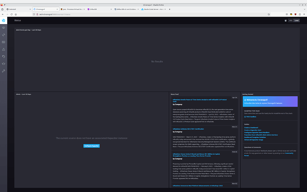Go back with the browser back arrow
307x192 pixels.
pos(3,14)
